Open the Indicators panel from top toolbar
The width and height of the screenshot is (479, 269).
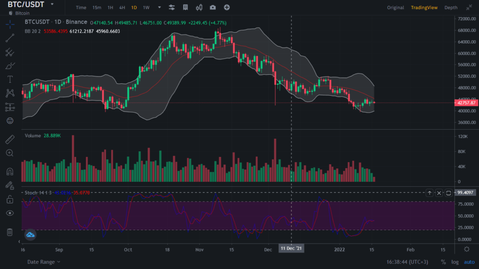(x=171, y=8)
